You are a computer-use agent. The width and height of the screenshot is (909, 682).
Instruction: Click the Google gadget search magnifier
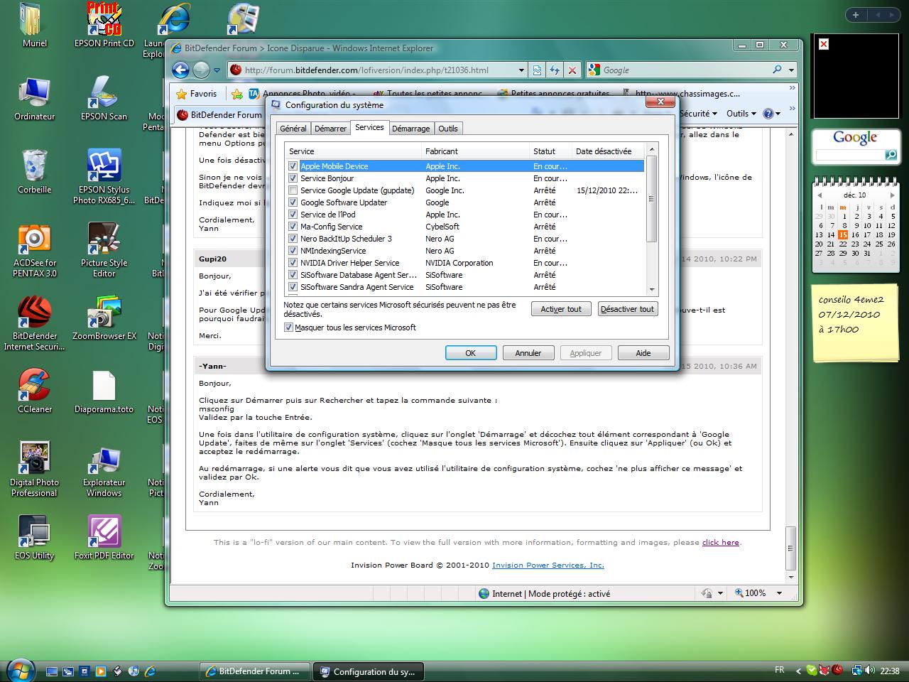[x=891, y=155]
